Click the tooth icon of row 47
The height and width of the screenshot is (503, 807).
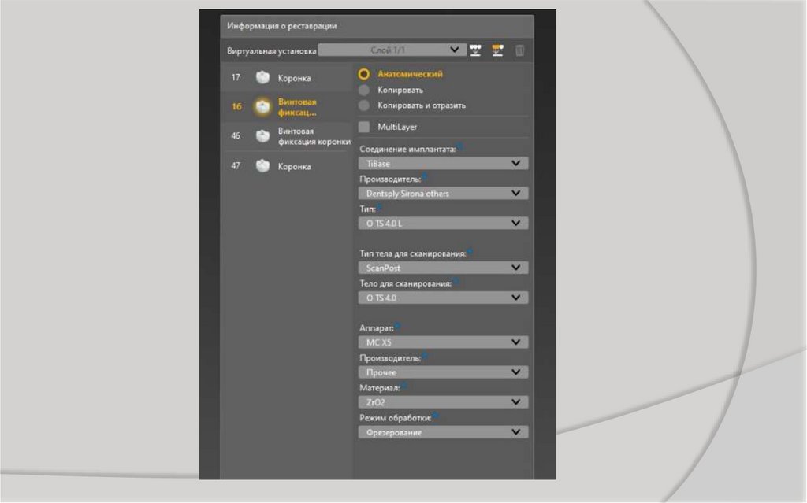tap(262, 166)
